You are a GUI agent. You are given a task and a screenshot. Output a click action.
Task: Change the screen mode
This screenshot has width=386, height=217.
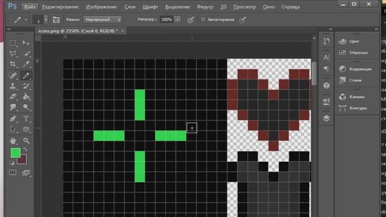pyautogui.click(x=26, y=173)
